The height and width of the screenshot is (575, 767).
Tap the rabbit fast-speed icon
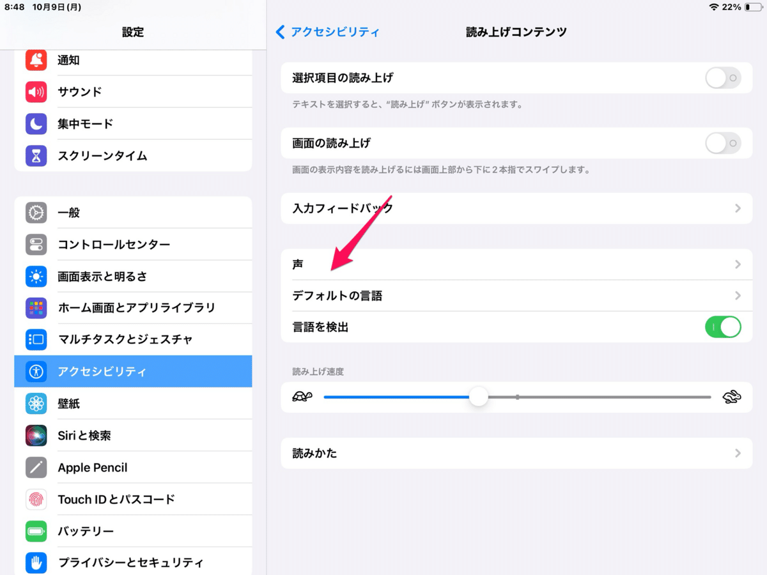tap(732, 397)
